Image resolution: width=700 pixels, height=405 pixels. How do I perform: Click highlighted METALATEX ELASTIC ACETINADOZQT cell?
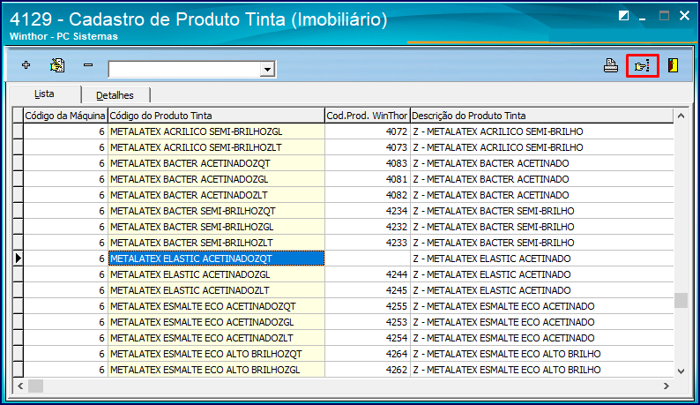pos(216,259)
